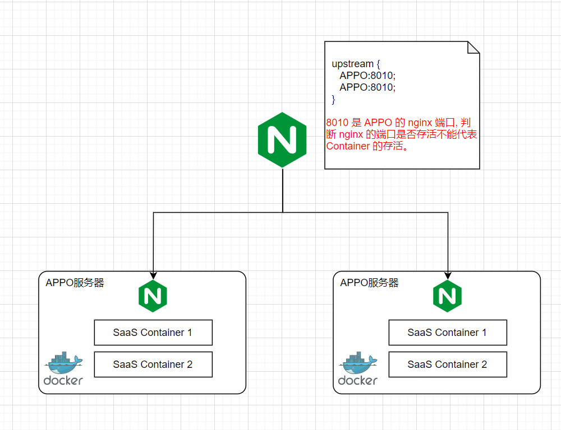
Task: Select the Docker logo in left server box
Action: [x=63, y=370]
